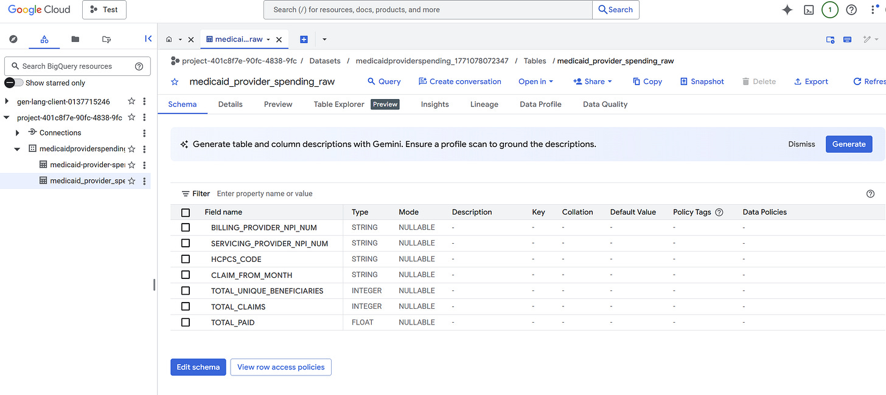Open actions menu for Connections item

tap(144, 133)
